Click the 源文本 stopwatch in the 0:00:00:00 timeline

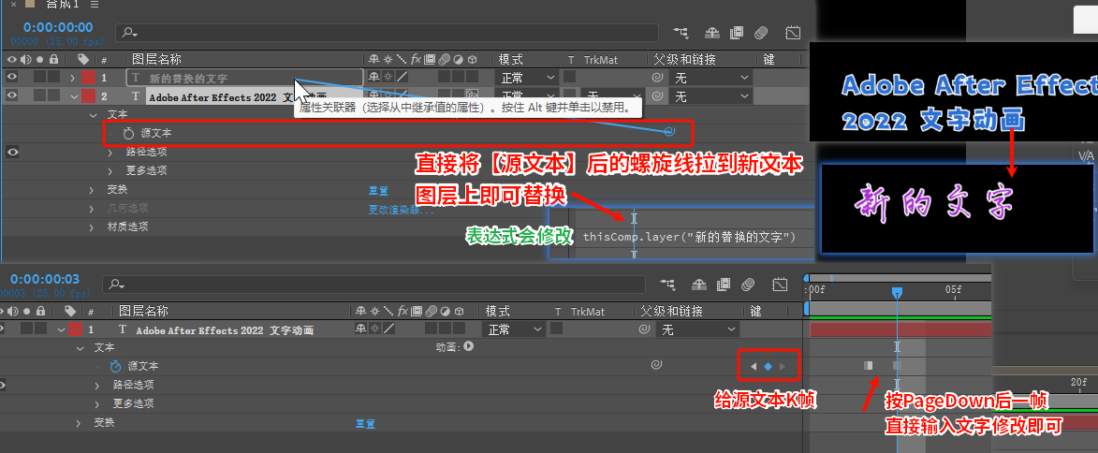(x=128, y=132)
